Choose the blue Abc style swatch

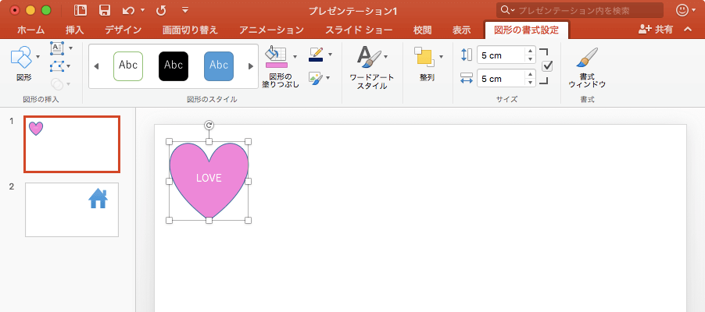coord(219,66)
